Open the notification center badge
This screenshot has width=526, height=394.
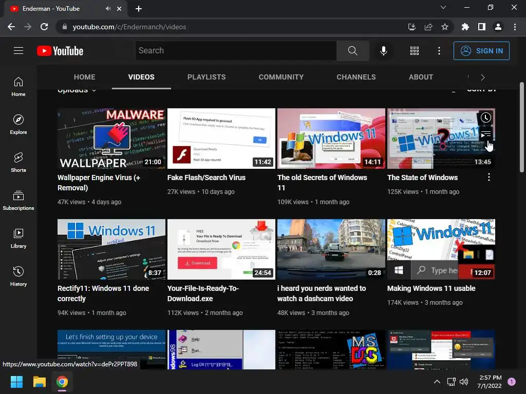point(512,382)
